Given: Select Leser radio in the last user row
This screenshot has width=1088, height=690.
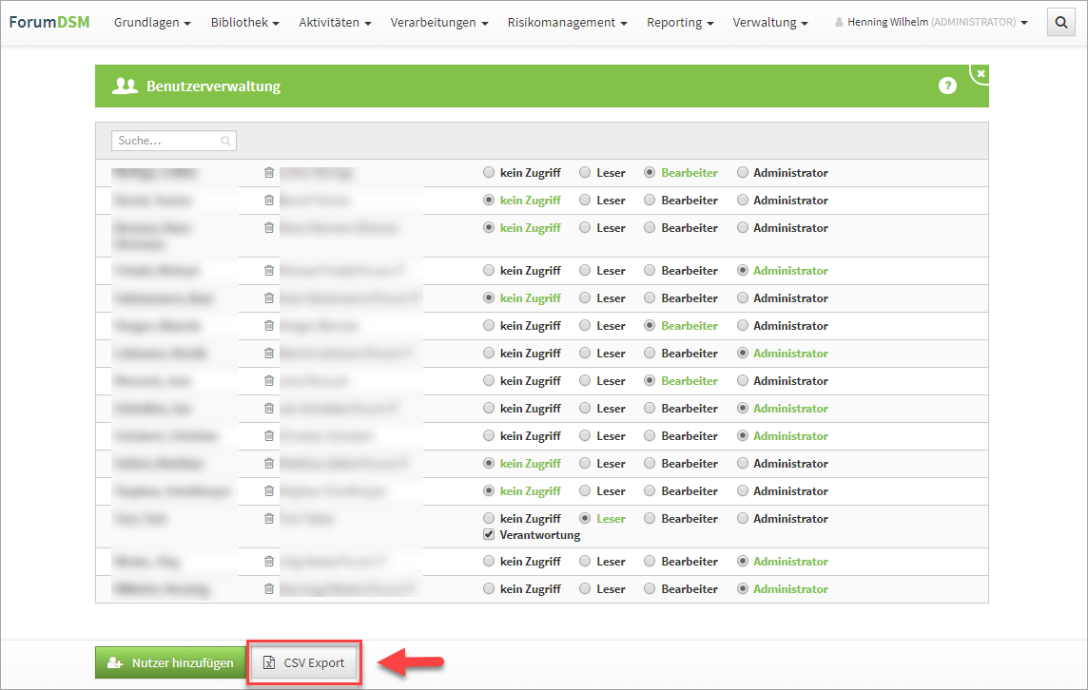Looking at the screenshot, I should (585, 589).
